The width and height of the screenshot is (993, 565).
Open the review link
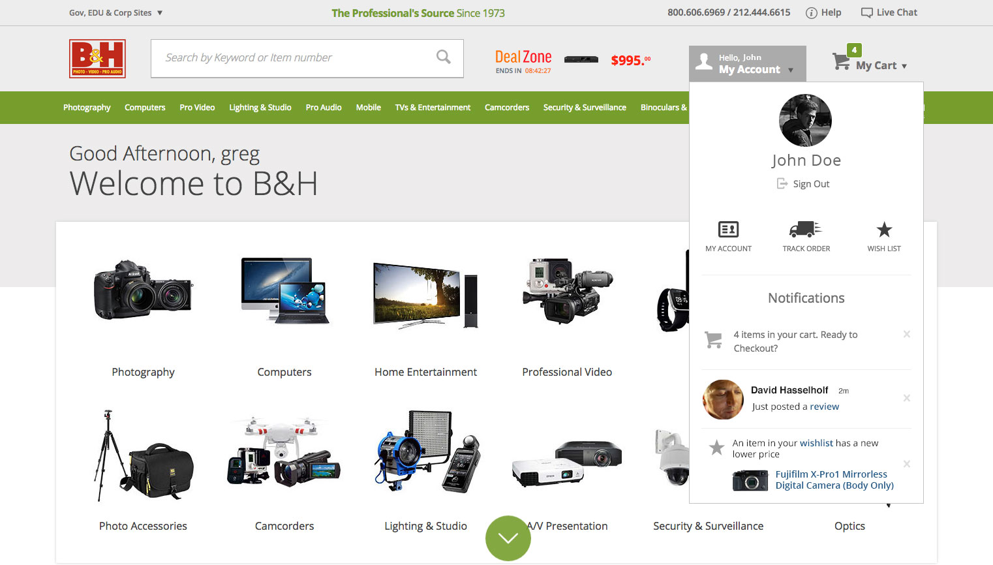click(x=825, y=406)
